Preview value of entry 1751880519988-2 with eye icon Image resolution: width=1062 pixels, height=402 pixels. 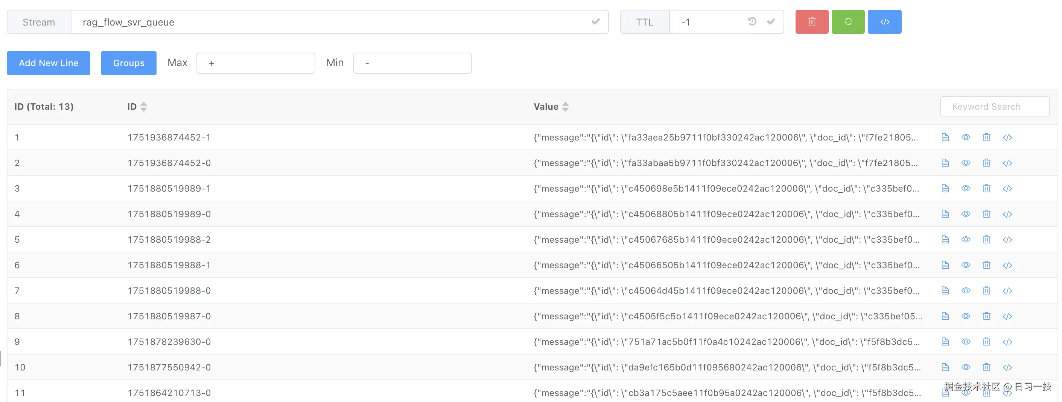[x=966, y=239]
